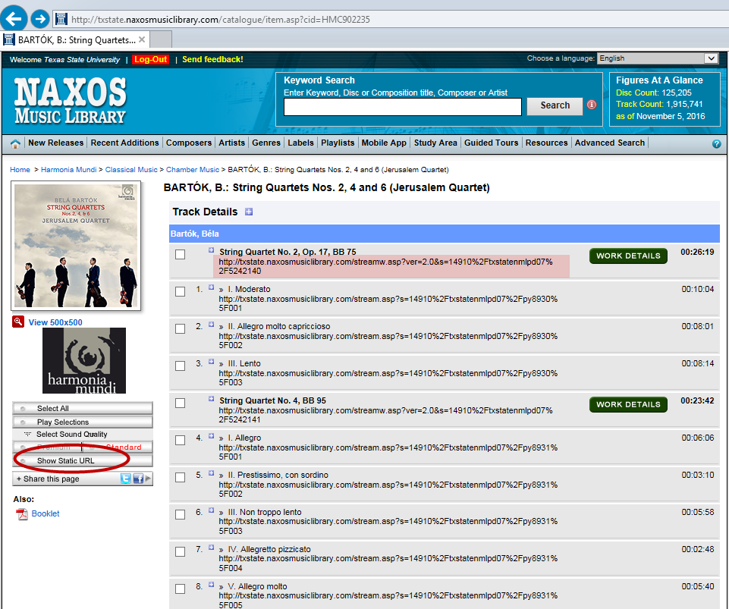Click the browser forward arrow button
This screenshot has height=609, width=729.
pos(40,19)
